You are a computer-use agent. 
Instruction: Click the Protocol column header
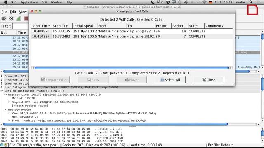(x=163, y=26)
